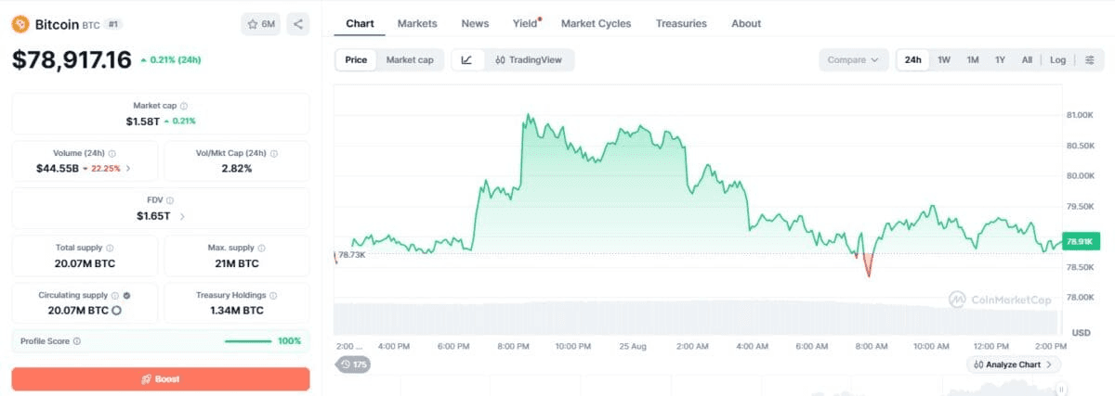The width and height of the screenshot is (1115, 396).
Task: Expand Analyze Chart options
Action: coord(1014,364)
